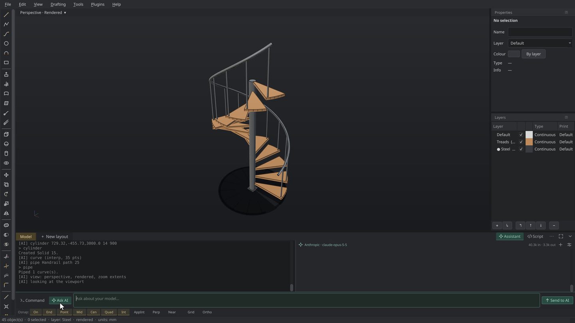Select the Line tool in the left toolbar
Image resolution: width=575 pixels, height=323 pixels.
point(6,15)
